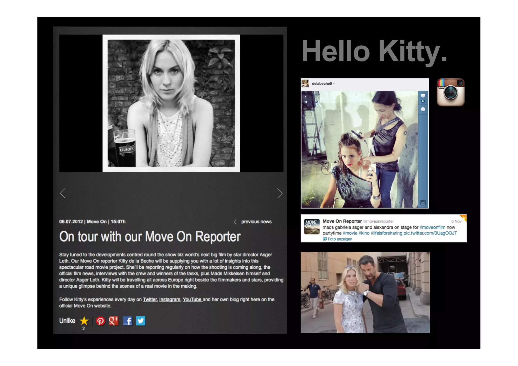The width and height of the screenshot is (518, 366).
Task: Open delabeche5 username dropdown arrow
Action: pos(334,84)
